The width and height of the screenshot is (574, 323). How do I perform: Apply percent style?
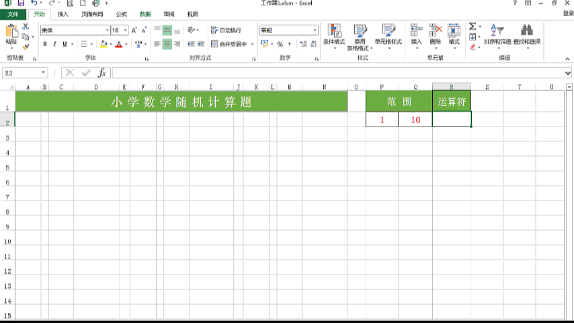280,44
